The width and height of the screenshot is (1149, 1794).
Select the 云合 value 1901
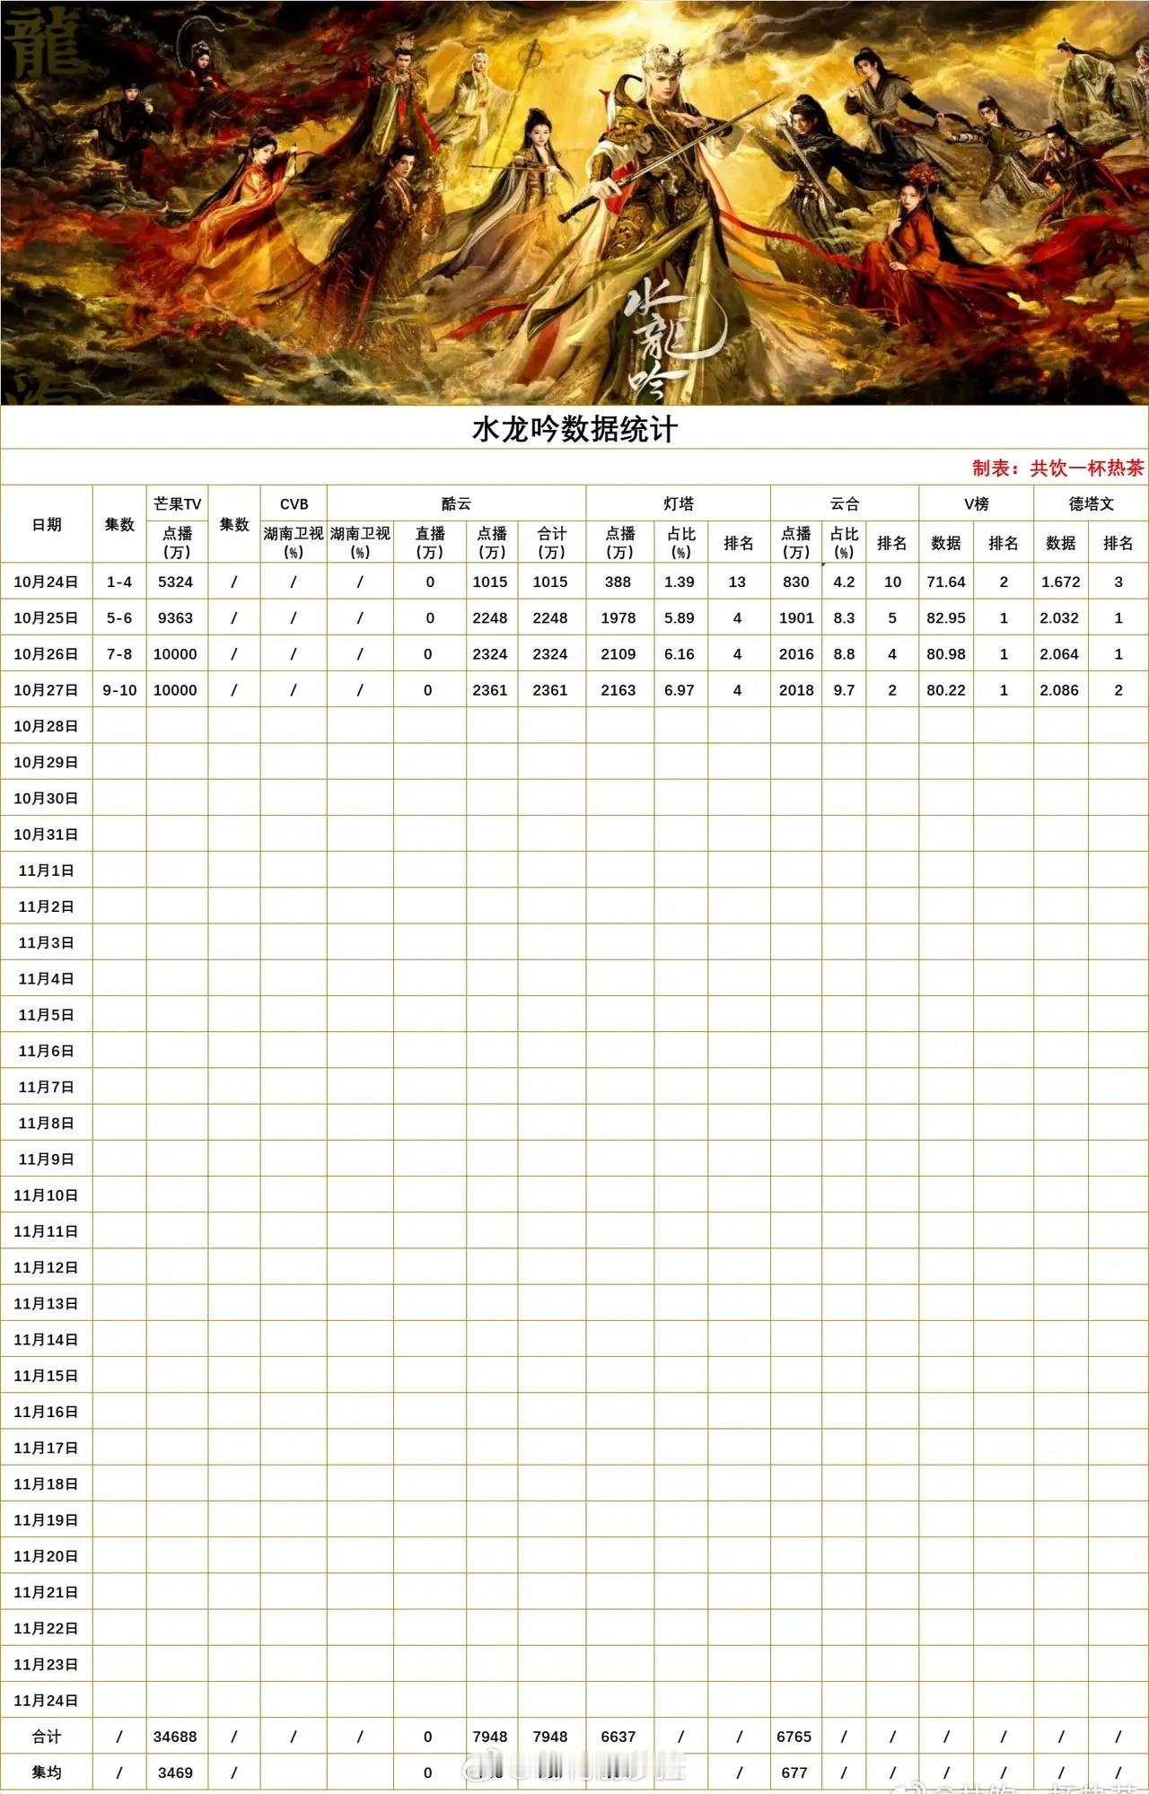click(x=796, y=617)
